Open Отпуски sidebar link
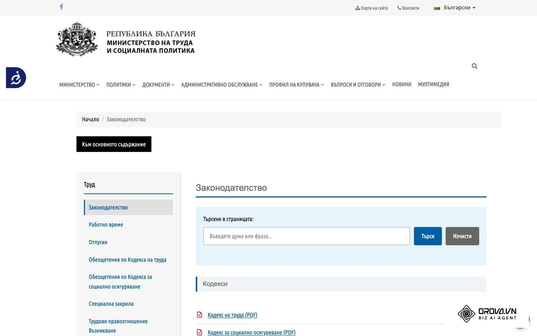 [98, 242]
